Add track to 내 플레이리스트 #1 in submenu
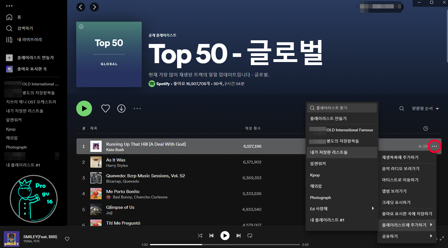This screenshot has height=248, width=448. (342, 220)
